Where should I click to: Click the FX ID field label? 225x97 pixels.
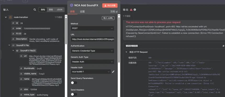point(19,34)
